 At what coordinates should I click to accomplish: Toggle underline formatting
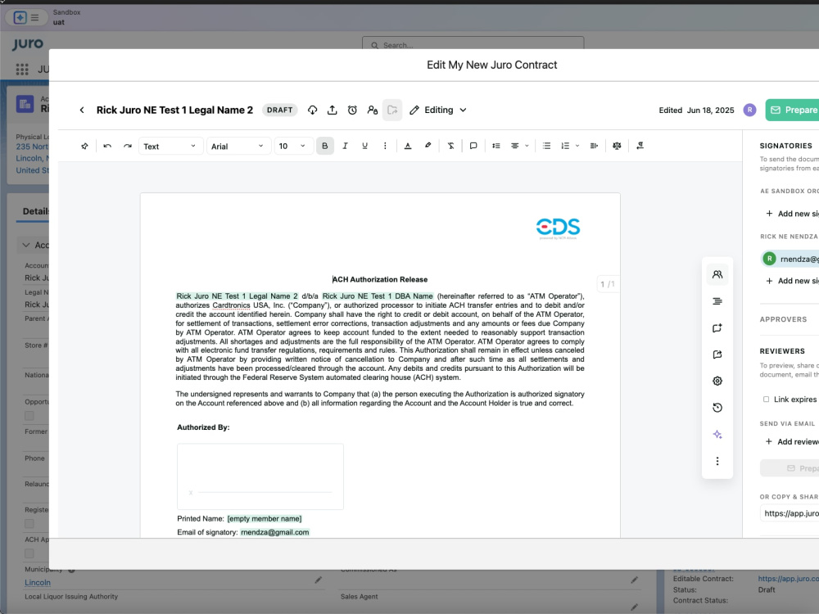pyautogui.click(x=364, y=147)
